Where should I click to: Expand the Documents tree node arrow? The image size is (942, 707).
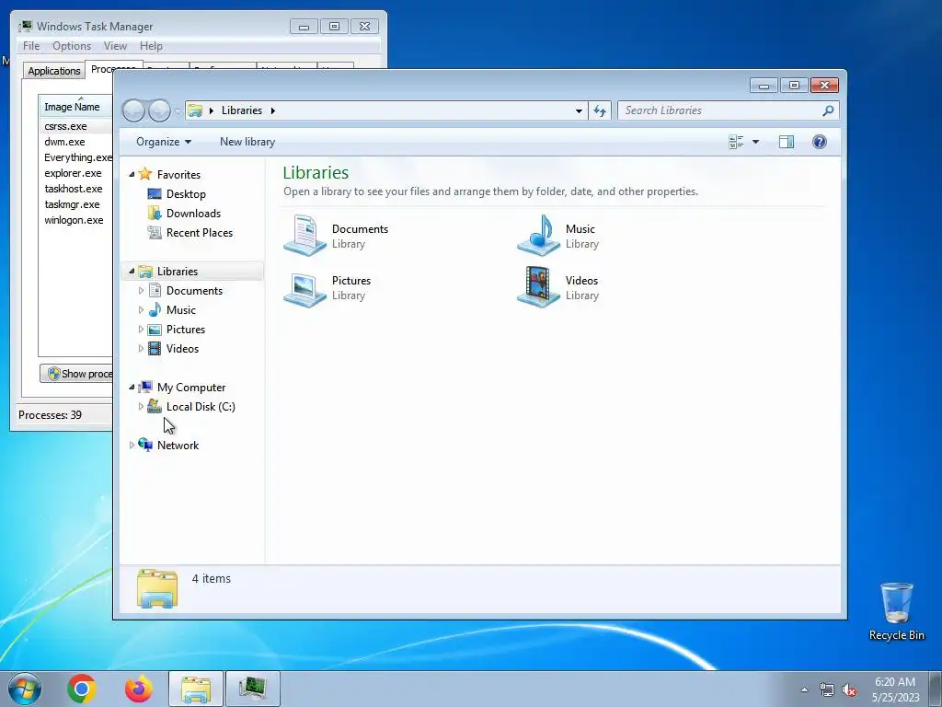click(x=141, y=291)
